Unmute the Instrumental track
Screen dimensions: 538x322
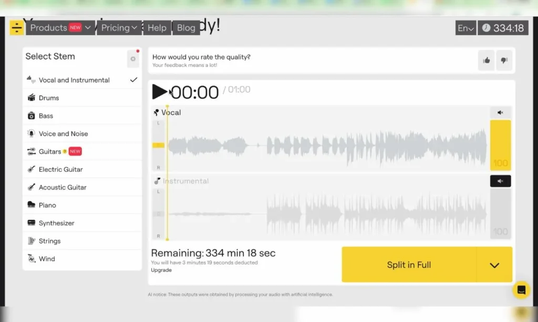pos(500,181)
